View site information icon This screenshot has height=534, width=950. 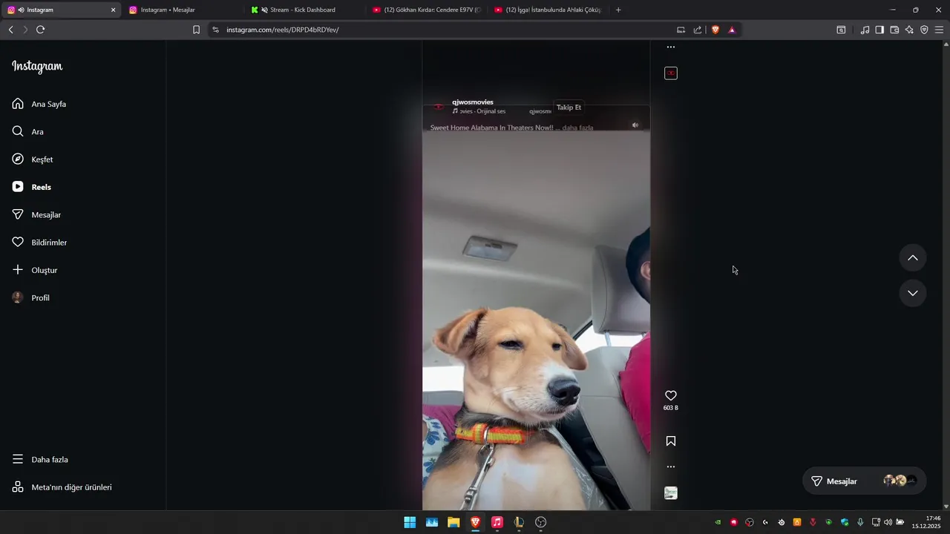215,30
